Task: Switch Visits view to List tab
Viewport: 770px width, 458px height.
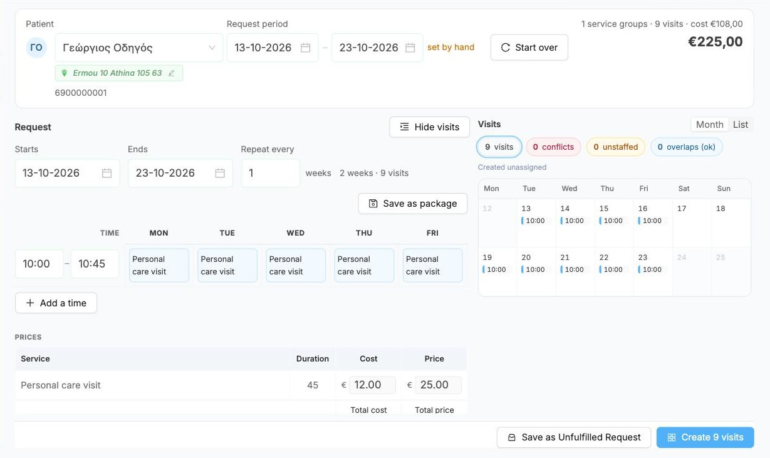Action: 741,125
